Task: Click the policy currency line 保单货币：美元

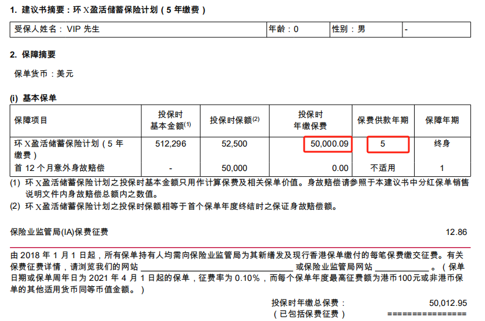Action: click(44, 74)
